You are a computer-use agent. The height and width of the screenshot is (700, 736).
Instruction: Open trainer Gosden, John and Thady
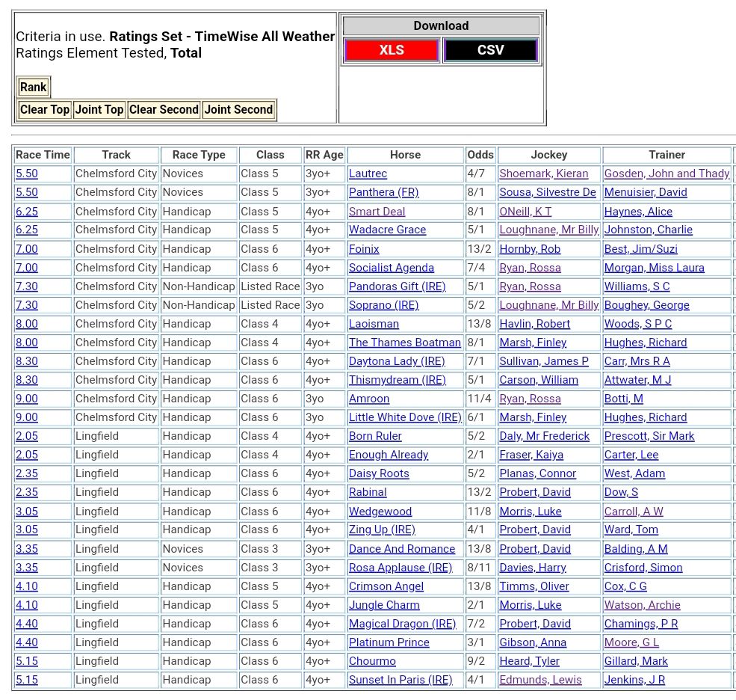point(667,174)
